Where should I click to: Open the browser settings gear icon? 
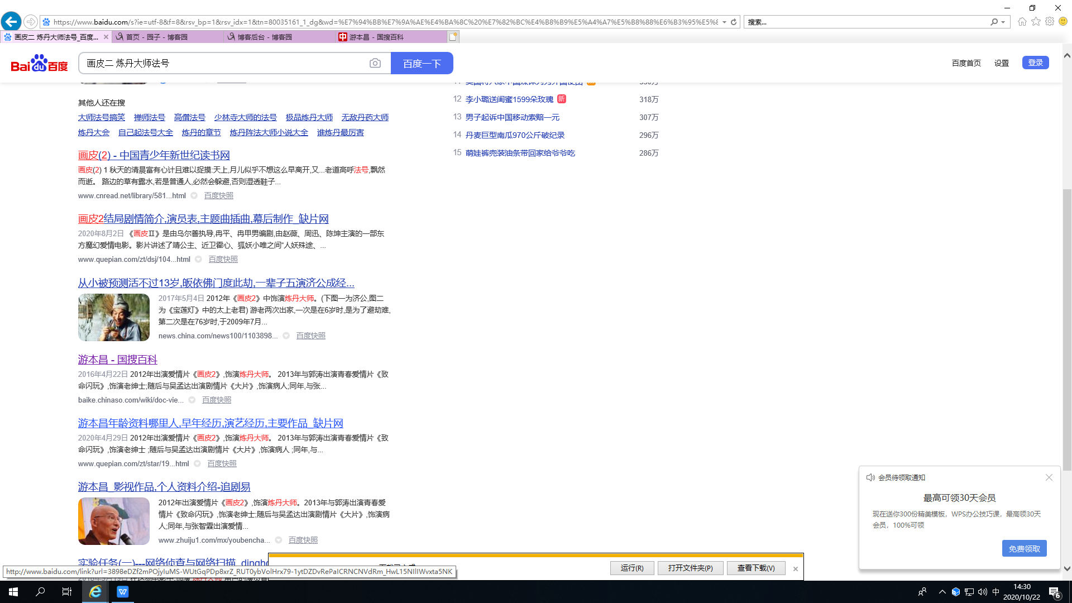(x=1050, y=22)
